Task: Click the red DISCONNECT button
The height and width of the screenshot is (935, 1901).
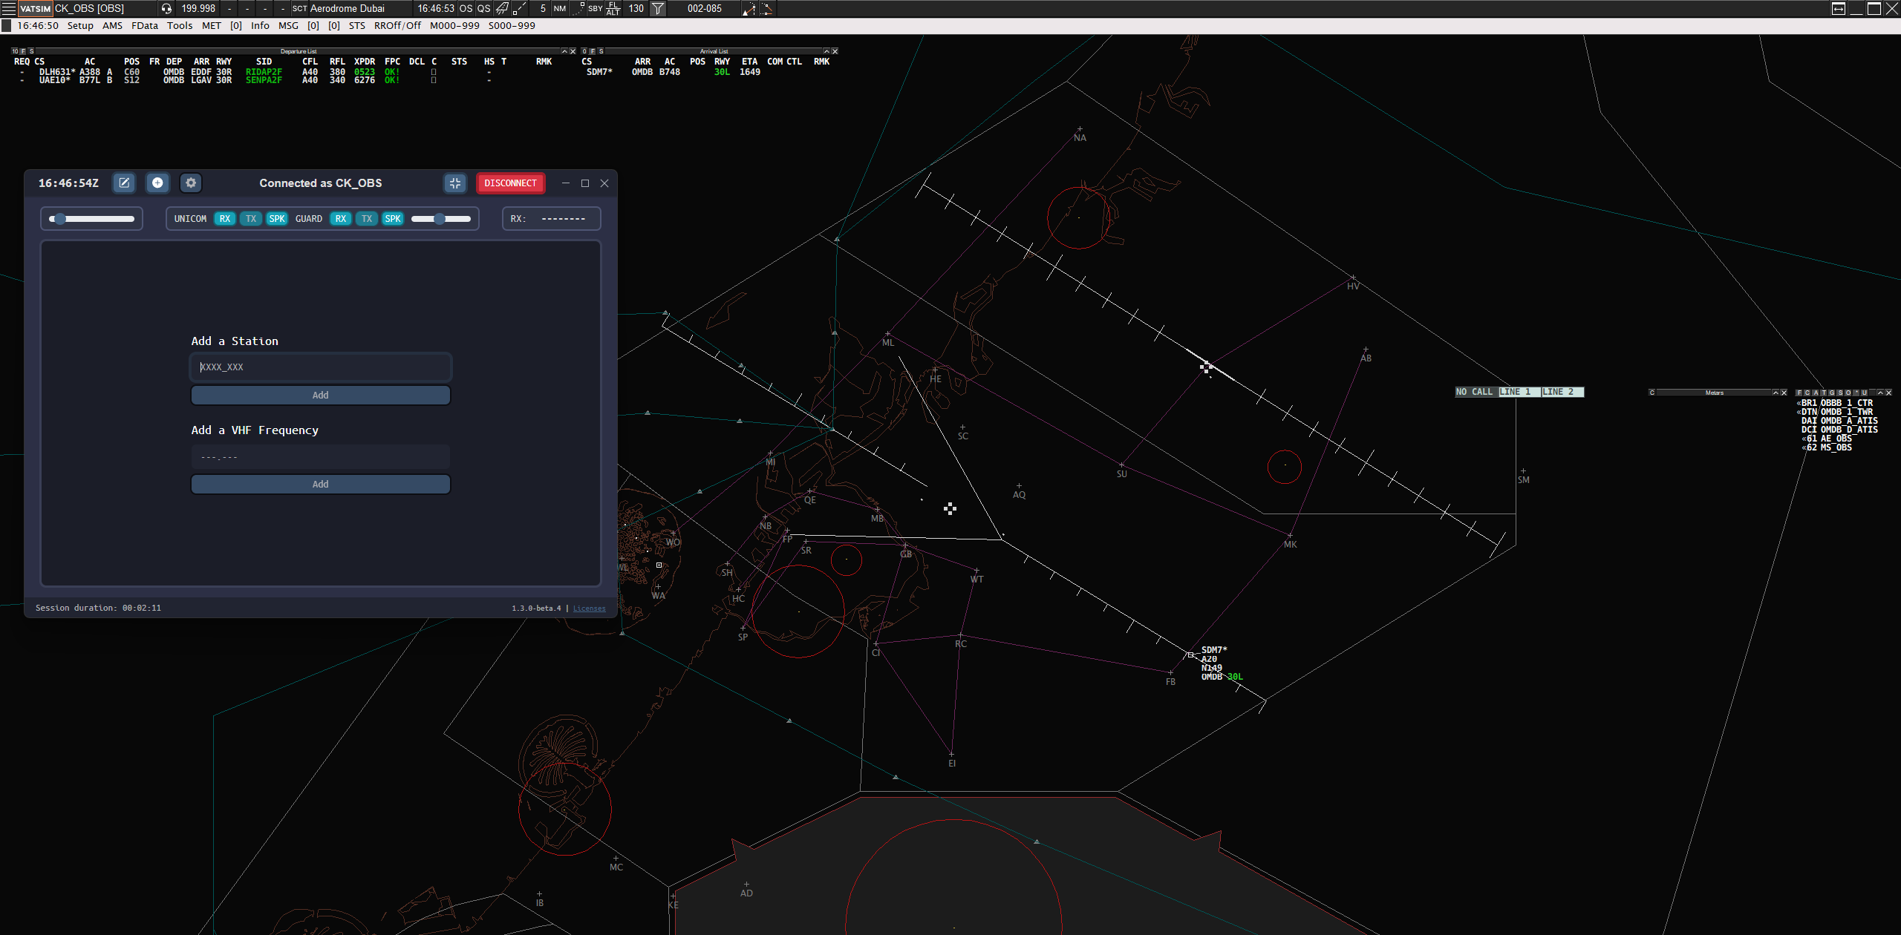Action: coord(510,183)
